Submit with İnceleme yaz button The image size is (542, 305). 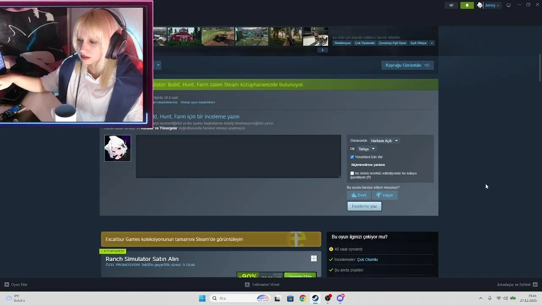coord(364,206)
